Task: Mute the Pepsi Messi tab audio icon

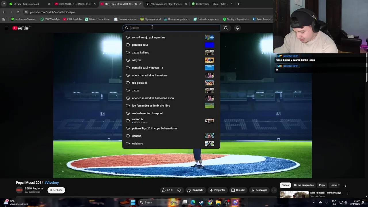Action: tap(136, 4)
